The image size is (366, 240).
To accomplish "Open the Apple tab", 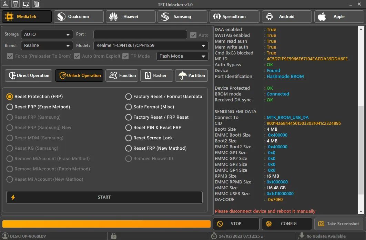I will pos(339,17).
